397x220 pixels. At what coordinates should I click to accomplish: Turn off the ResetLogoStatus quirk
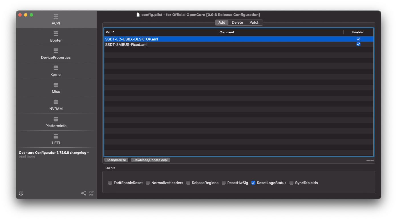pyautogui.click(x=253, y=183)
